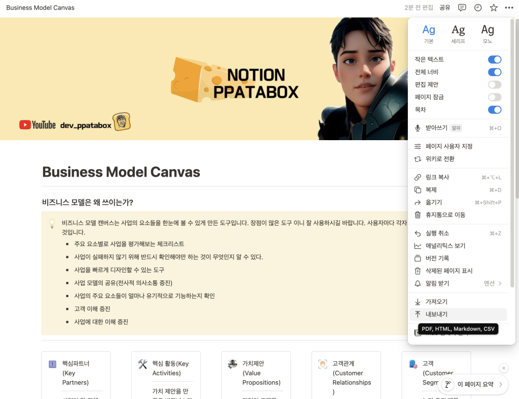Toggle the 전체 너비 switch
The width and height of the screenshot is (519, 399).
pyautogui.click(x=494, y=72)
